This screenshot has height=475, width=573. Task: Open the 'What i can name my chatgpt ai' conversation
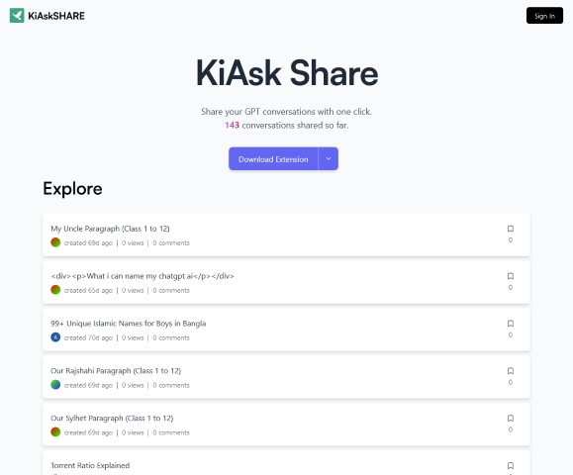(x=143, y=276)
